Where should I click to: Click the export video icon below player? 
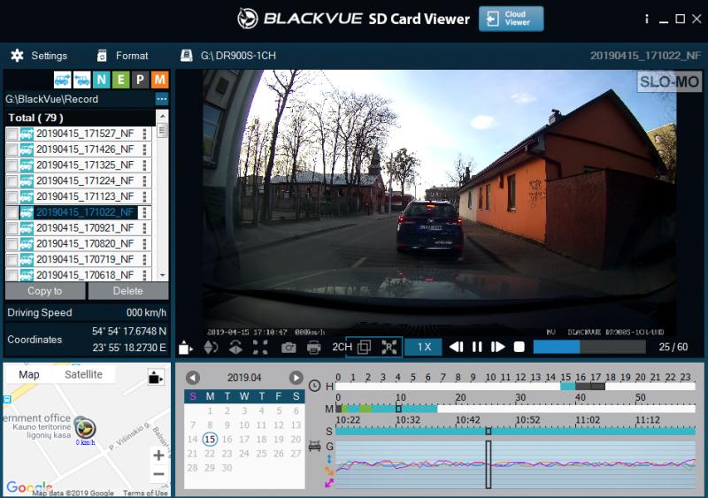tap(185, 348)
